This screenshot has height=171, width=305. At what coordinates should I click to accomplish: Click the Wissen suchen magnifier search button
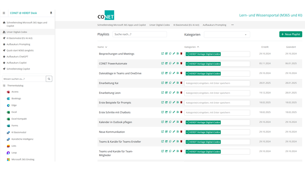[x=49, y=79]
